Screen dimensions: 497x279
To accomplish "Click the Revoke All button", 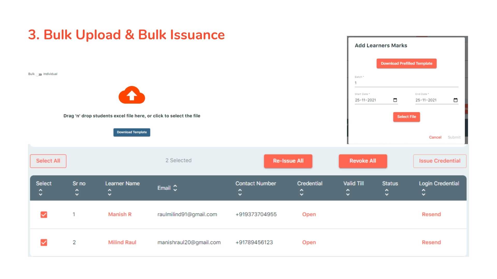I will click(363, 161).
